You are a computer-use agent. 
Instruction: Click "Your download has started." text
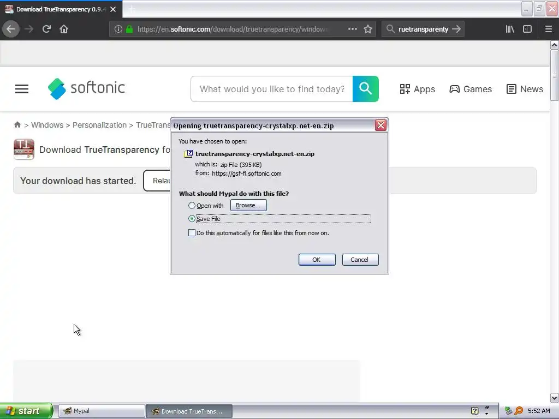coord(78,181)
